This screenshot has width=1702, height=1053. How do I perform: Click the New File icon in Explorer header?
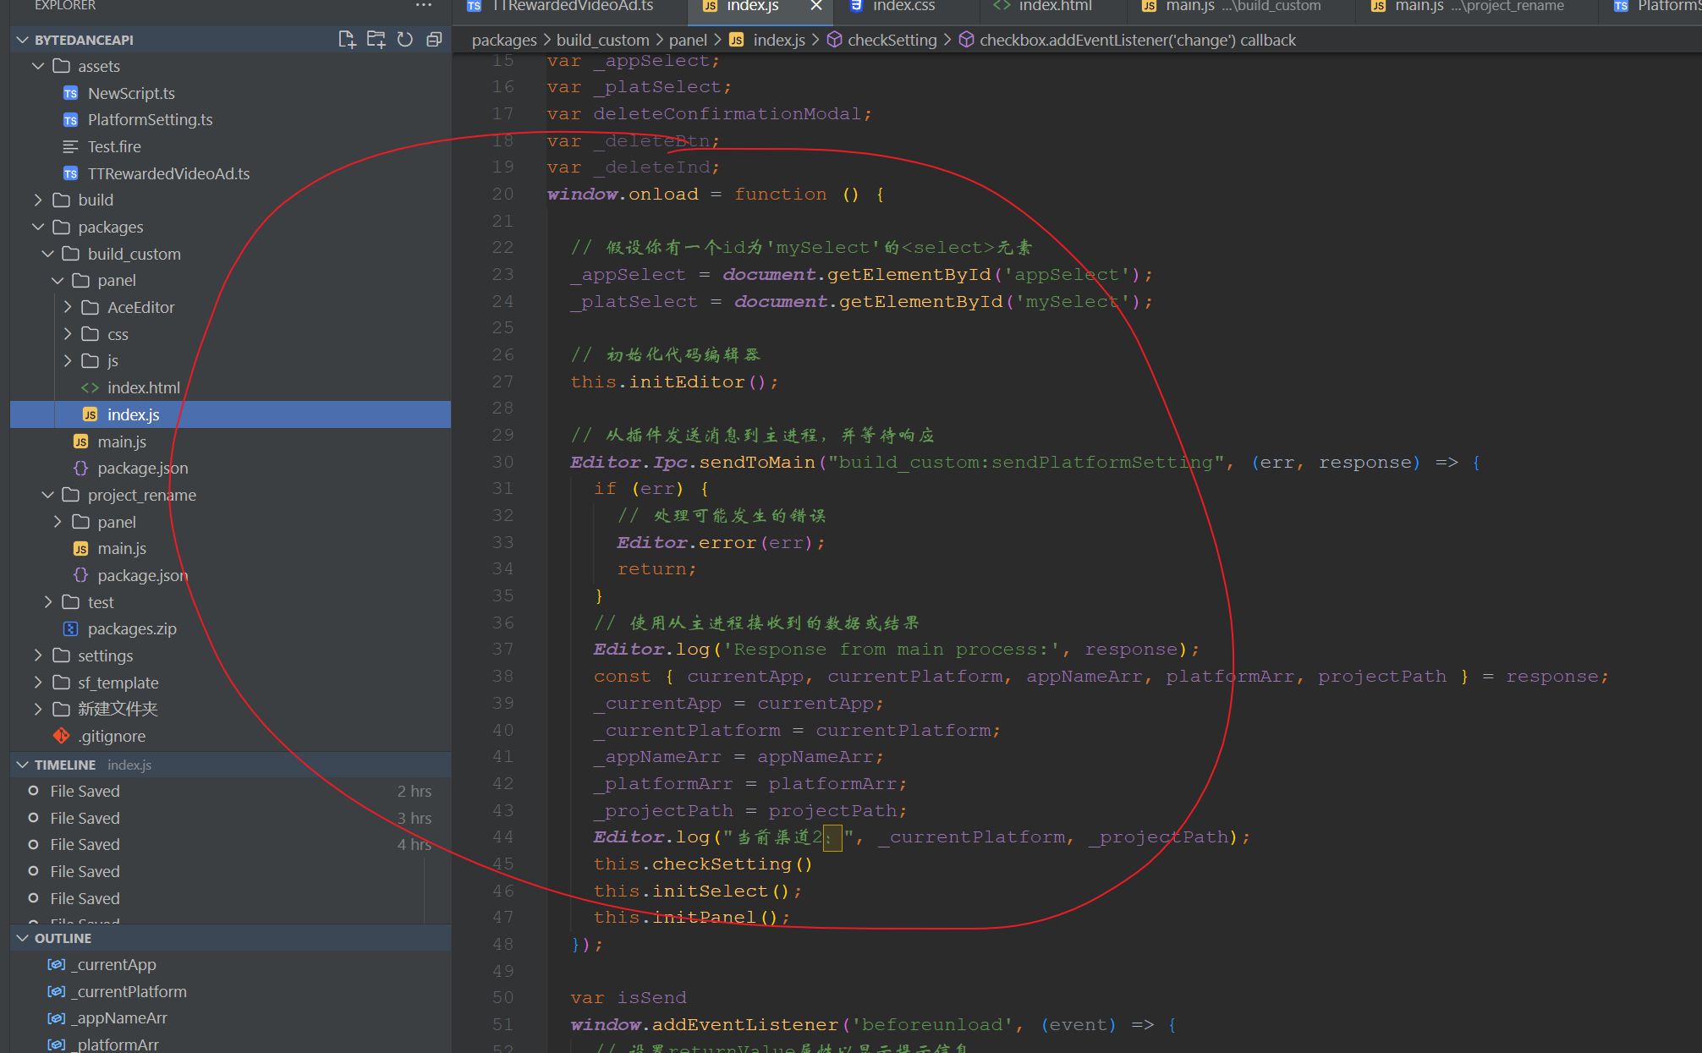347,40
